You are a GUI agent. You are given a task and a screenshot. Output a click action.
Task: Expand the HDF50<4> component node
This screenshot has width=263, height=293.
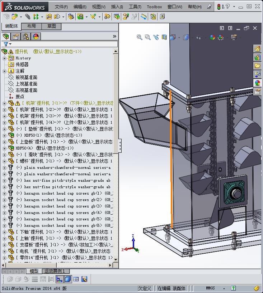pyautogui.click(x=5, y=148)
